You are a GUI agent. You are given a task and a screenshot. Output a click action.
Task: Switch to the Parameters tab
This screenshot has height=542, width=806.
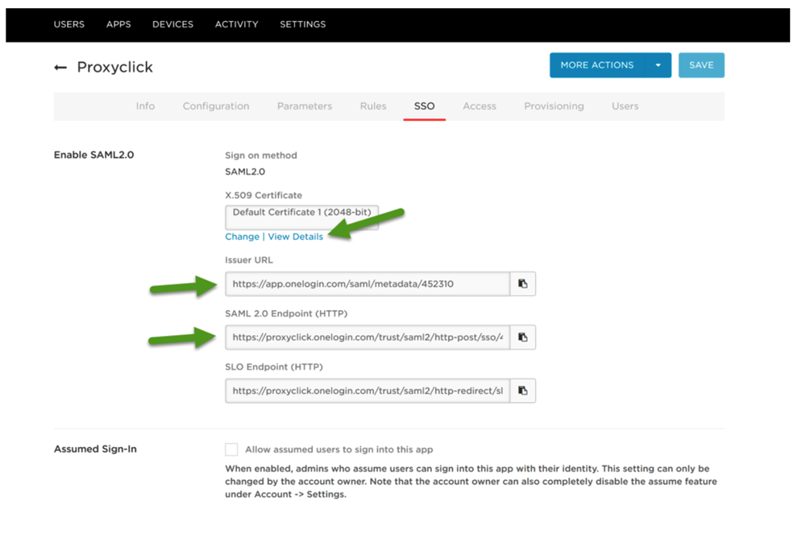305,106
